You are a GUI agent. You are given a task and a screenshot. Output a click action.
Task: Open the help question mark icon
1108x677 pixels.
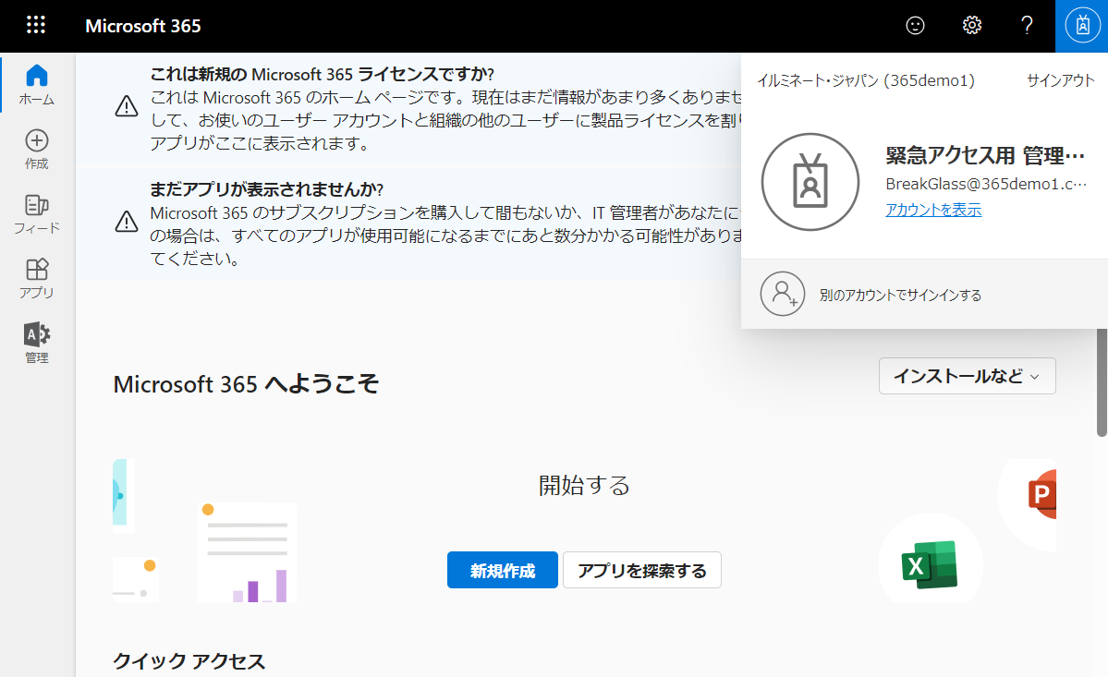click(x=1027, y=26)
